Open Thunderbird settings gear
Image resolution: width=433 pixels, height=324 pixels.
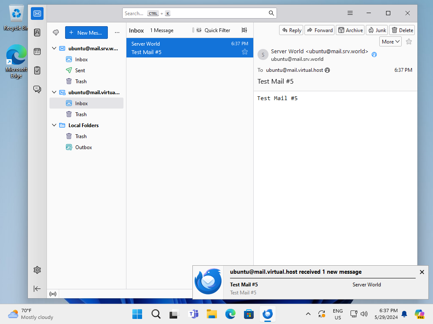(x=37, y=270)
